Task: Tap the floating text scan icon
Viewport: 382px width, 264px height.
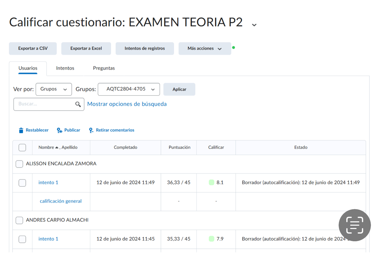Action: (x=355, y=225)
